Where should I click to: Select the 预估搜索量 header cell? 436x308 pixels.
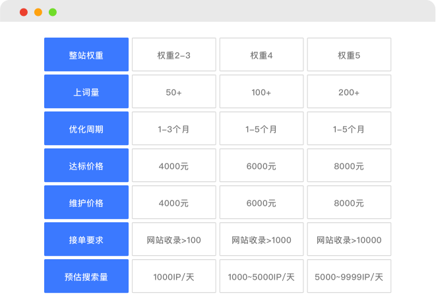point(86,276)
